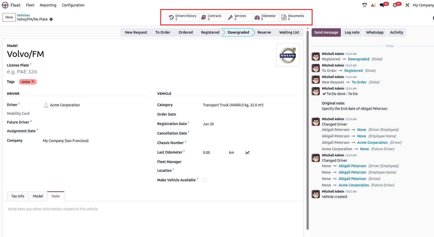The image size is (434, 237).
Task: Open the Reporting menu
Action: [48, 5]
